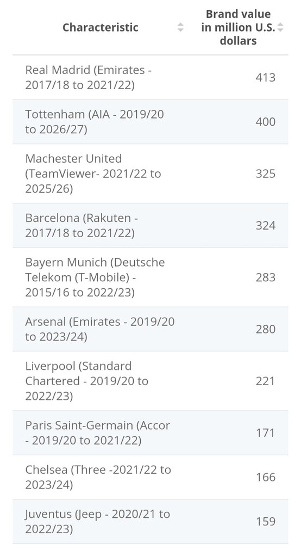301x557 pixels.
Task: Click the Brand value column sort arrows icon
Action: click(x=280, y=27)
